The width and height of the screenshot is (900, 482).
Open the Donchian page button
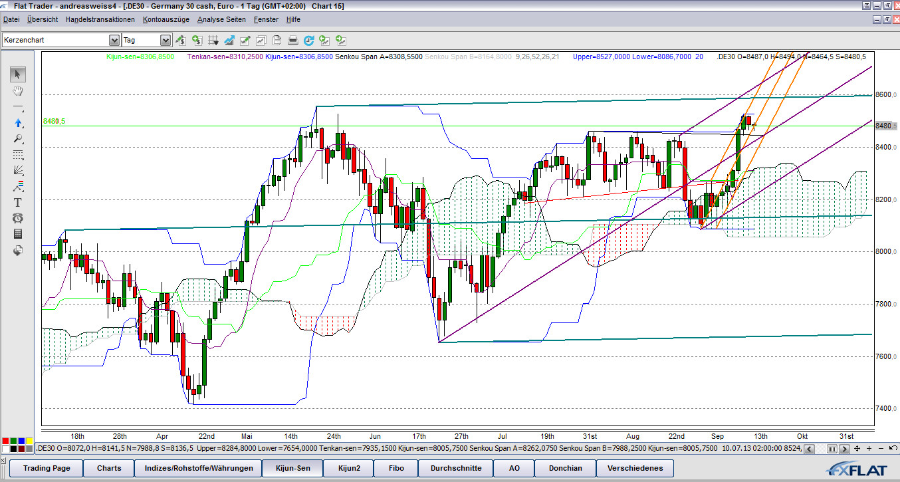click(566, 468)
